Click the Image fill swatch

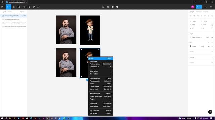point(190,46)
